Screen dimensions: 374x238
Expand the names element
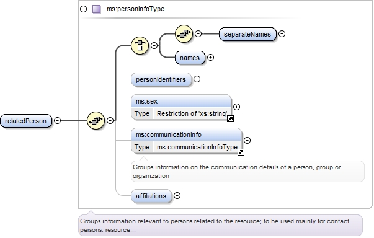[x=210, y=58]
